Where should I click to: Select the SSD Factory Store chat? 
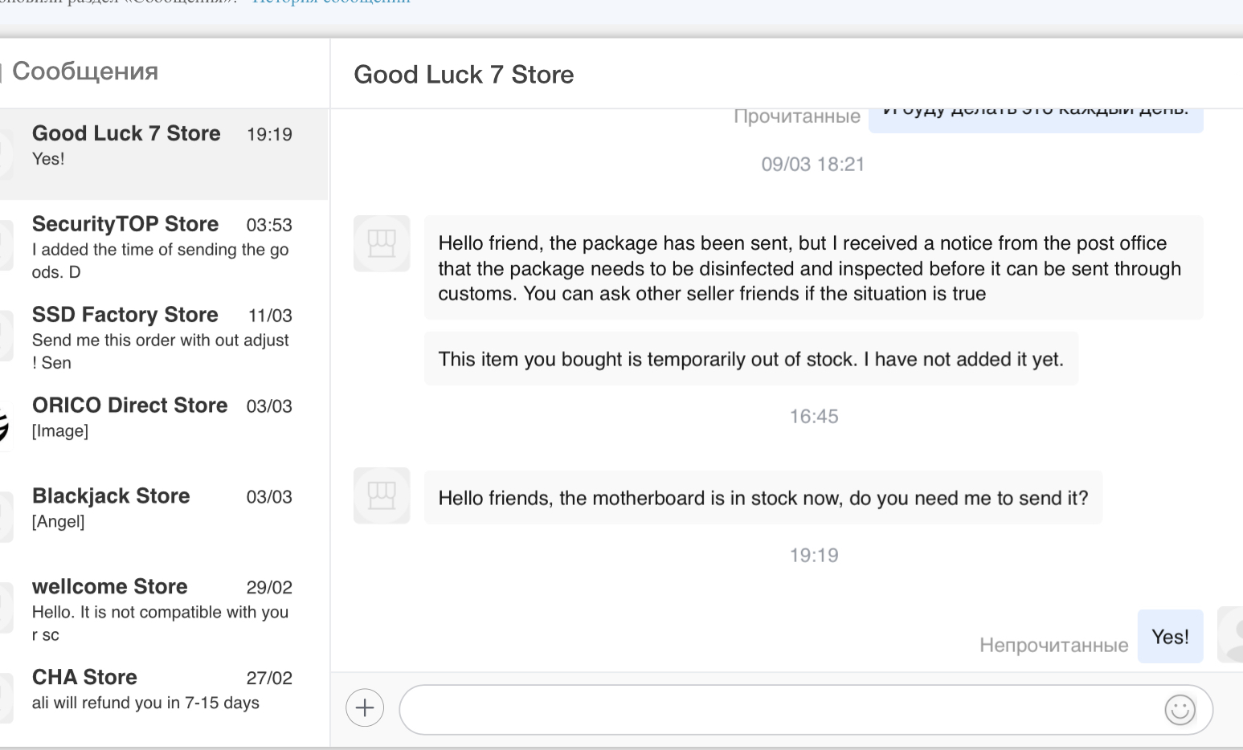pos(161,336)
